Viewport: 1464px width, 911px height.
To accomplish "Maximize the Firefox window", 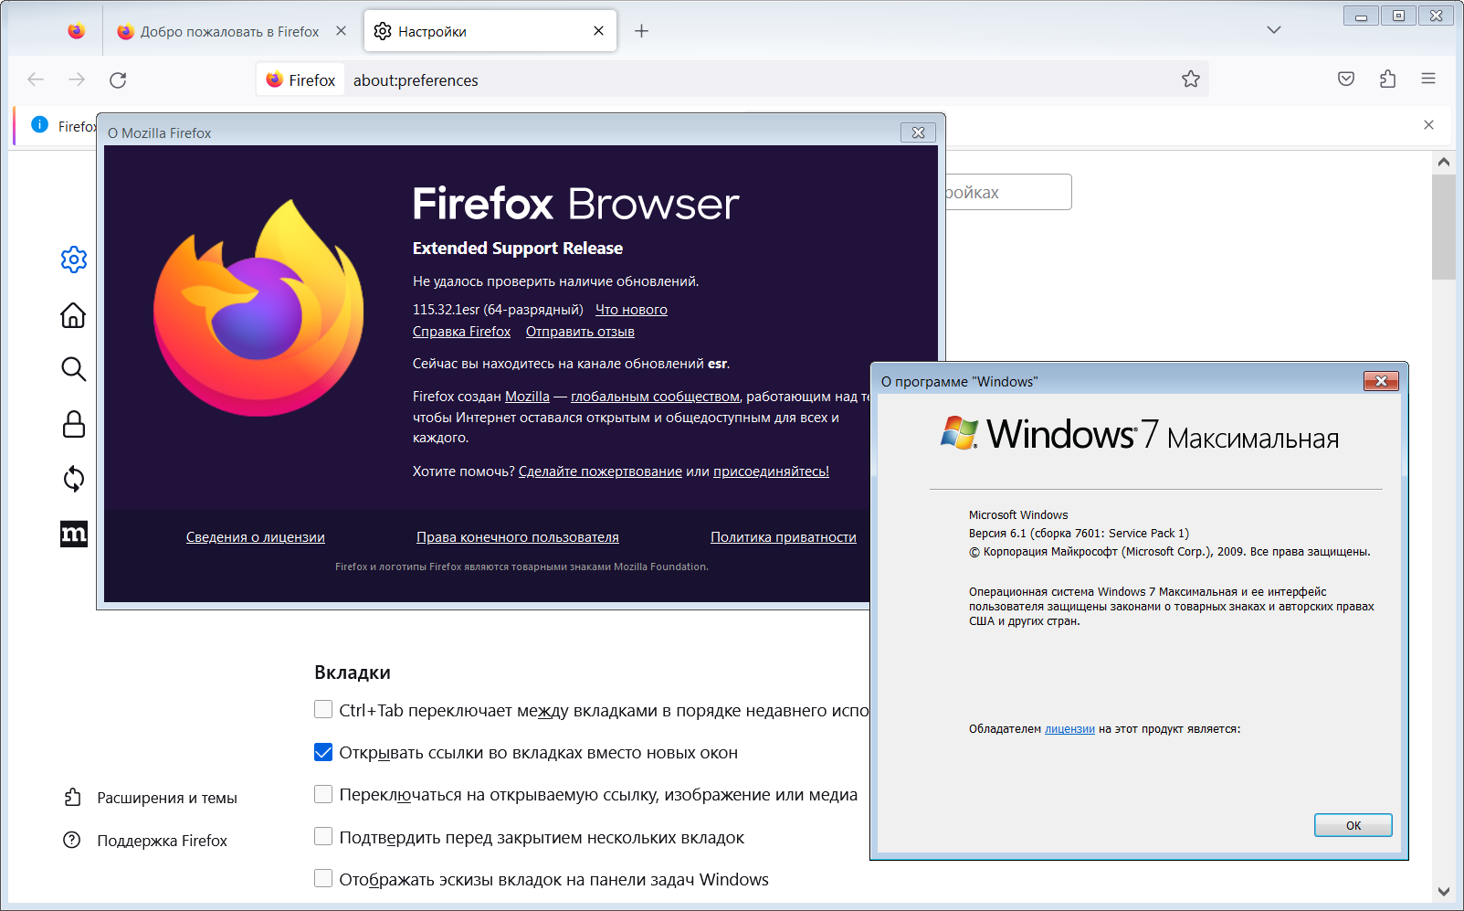I will point(1398,16).
